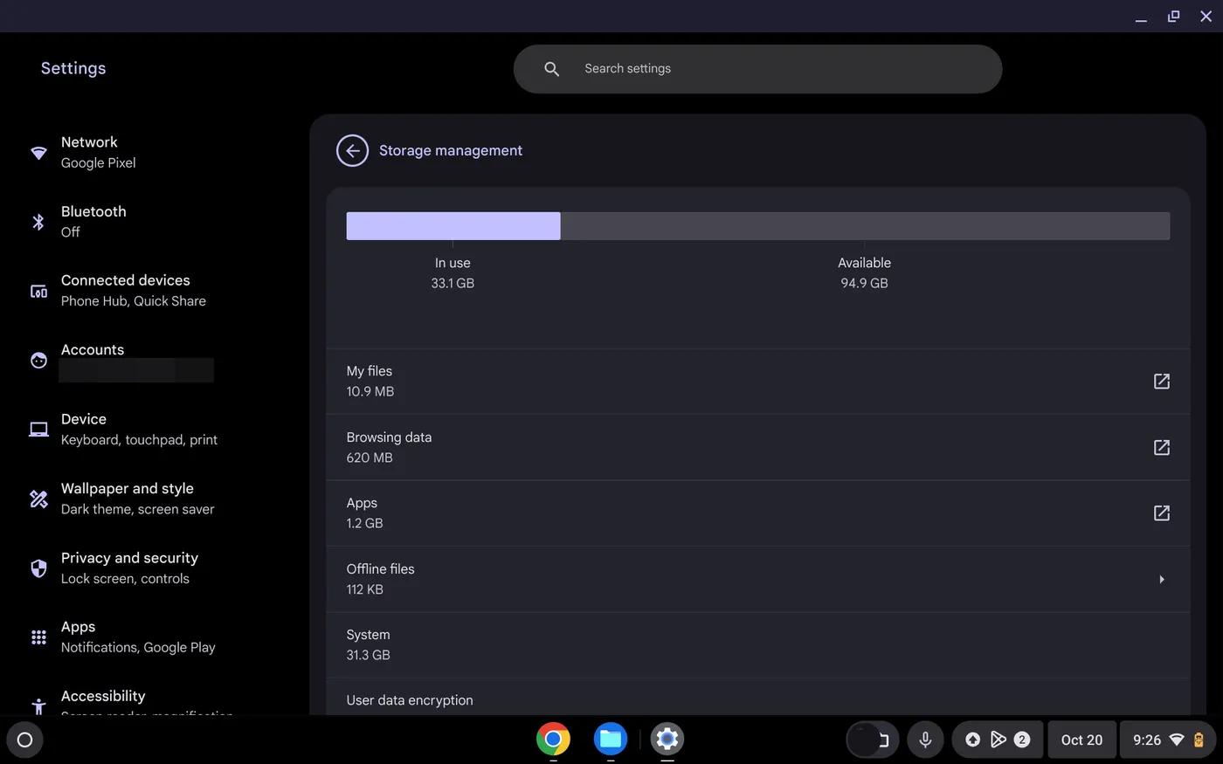Open the My files storage row

[x=757, y=382]
